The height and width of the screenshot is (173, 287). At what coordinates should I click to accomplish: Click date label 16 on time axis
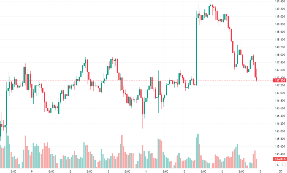221,171
